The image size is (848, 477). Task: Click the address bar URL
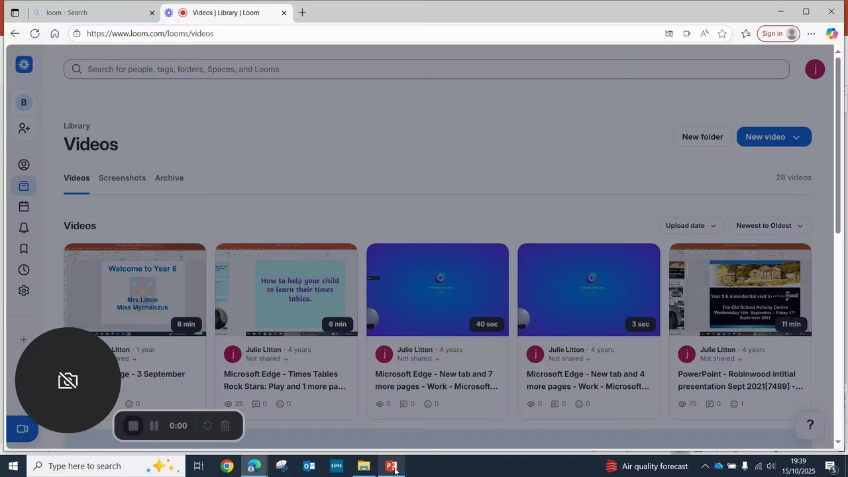(x=150, y=34)
